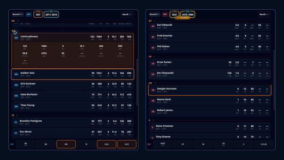Click the Legends badge under BUF

182,18
